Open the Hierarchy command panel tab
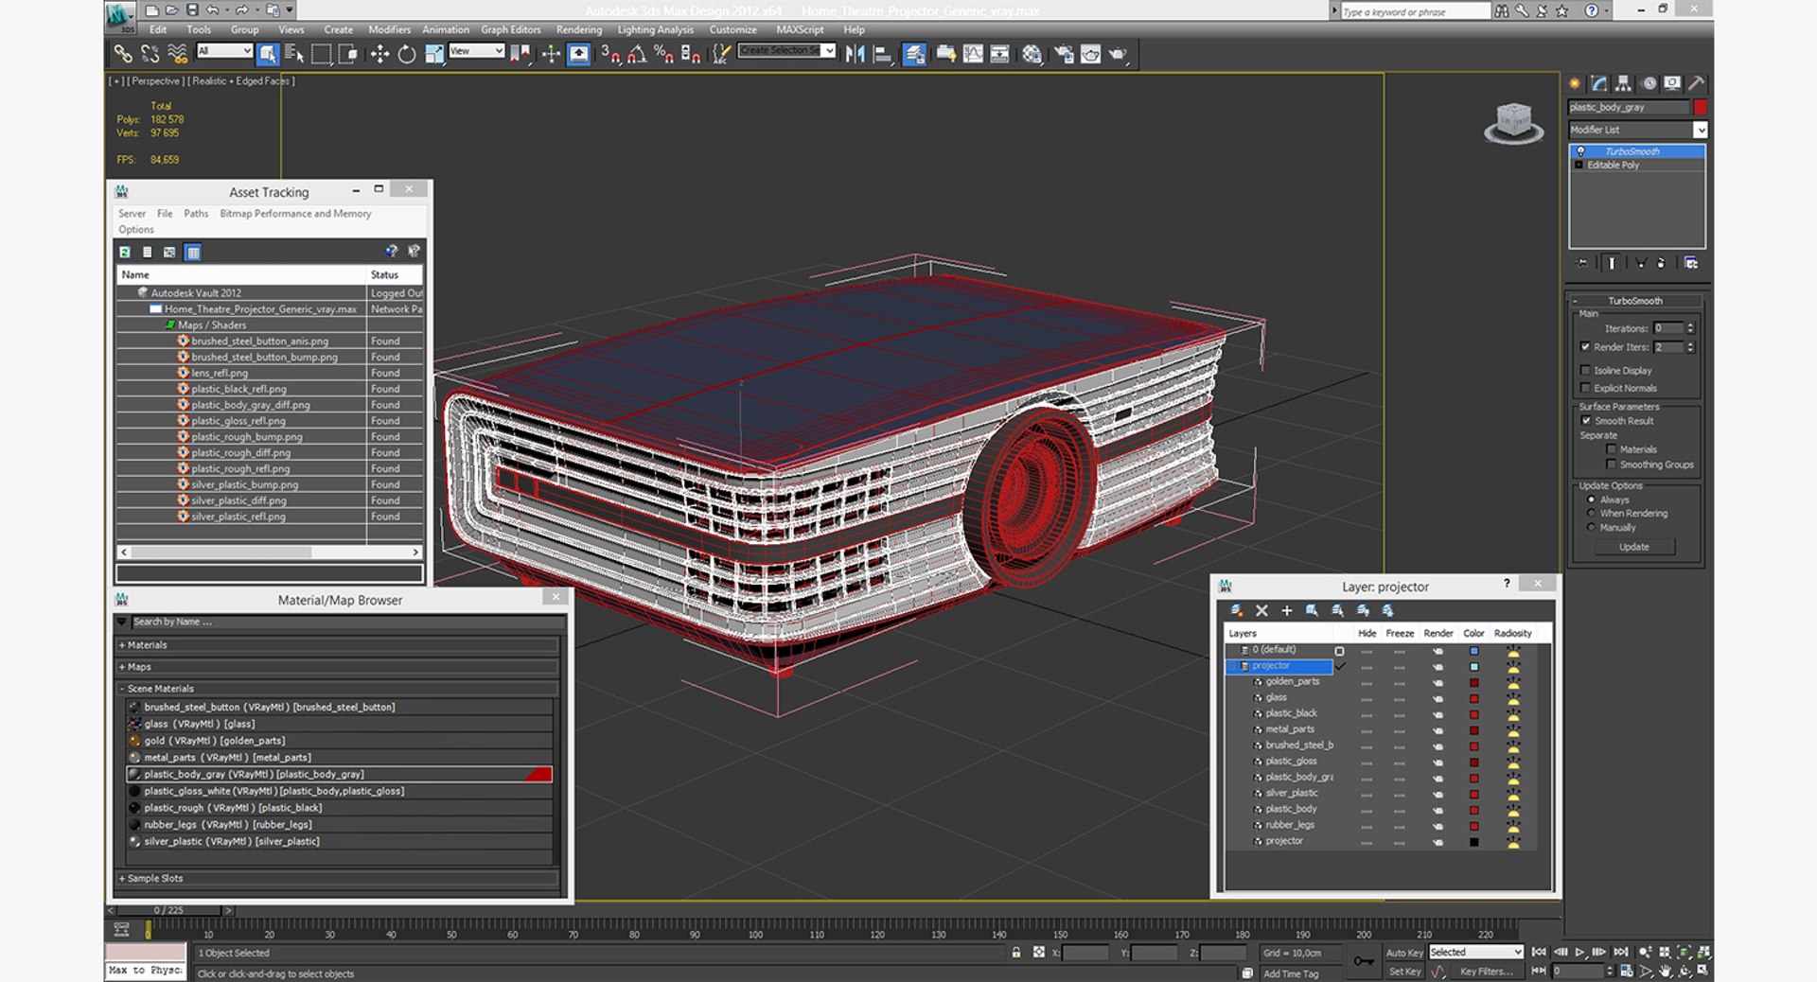Viewport: 1817px width, 982px height. [x=1623, y=83]
